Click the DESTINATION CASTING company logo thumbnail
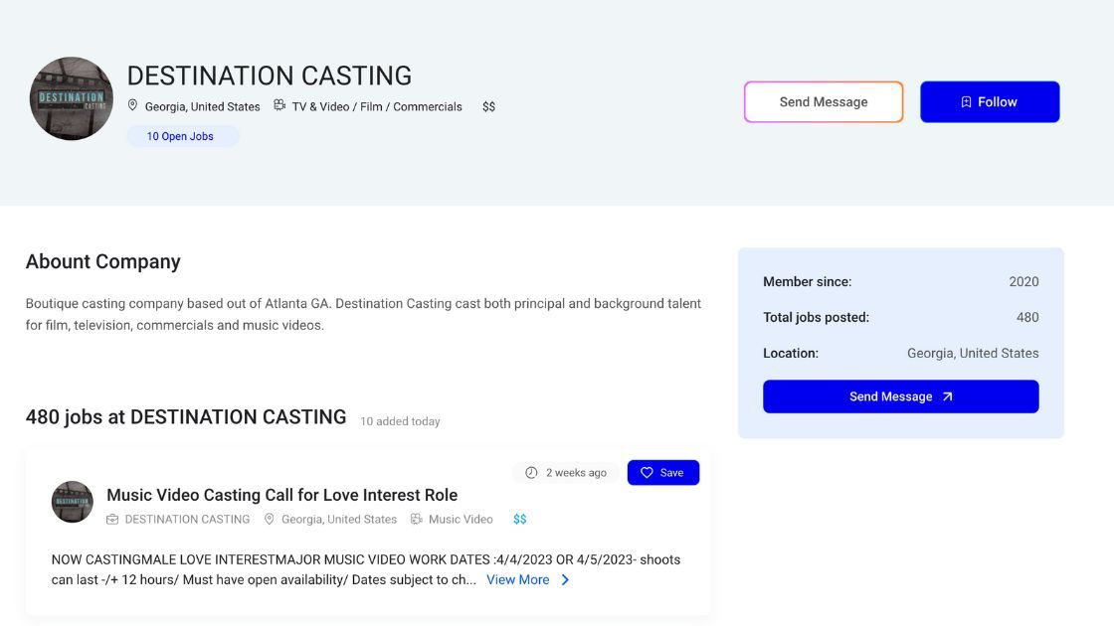This screenshot has height=626, width=1114. pos(71,98)
